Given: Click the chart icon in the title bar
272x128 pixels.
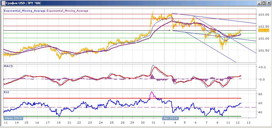Looking at the screenshot, I should [3, 3].
